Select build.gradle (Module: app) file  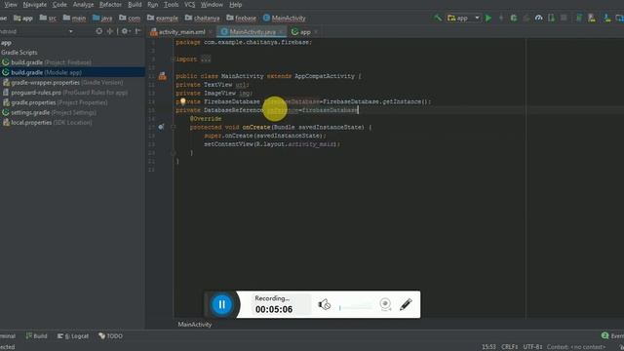click(72, 72)
